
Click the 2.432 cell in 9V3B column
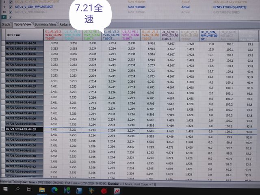(x=131, y=147)
